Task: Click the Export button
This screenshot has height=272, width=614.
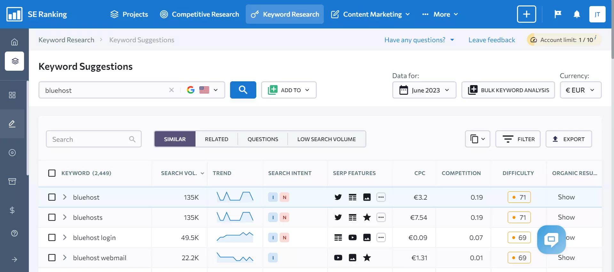Action: (569, 139)
